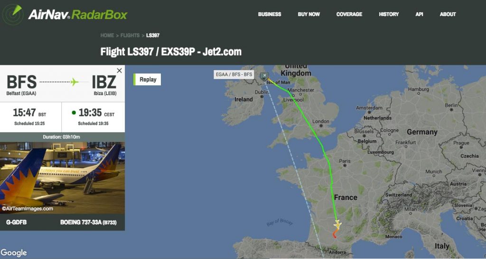Click the Jet2 aircraft photo thumbnail

(x=62, y=178)
